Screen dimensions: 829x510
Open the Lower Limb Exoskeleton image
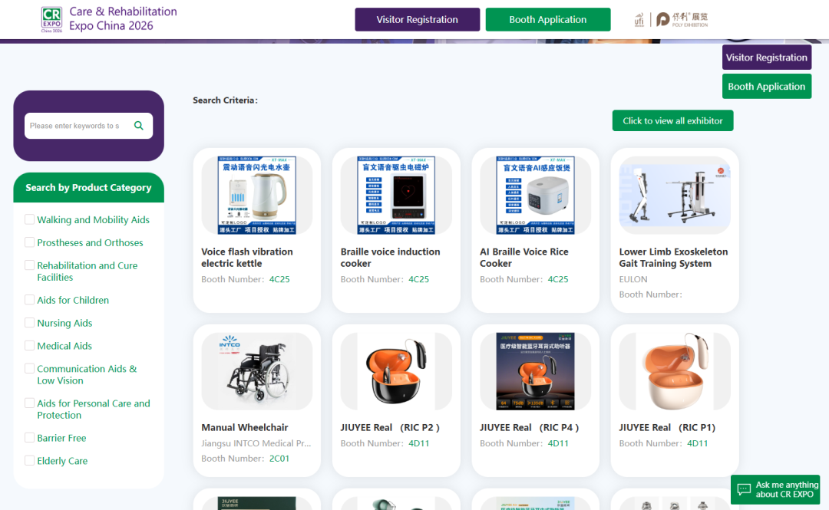pyautogui.click(x=674, y=196)
